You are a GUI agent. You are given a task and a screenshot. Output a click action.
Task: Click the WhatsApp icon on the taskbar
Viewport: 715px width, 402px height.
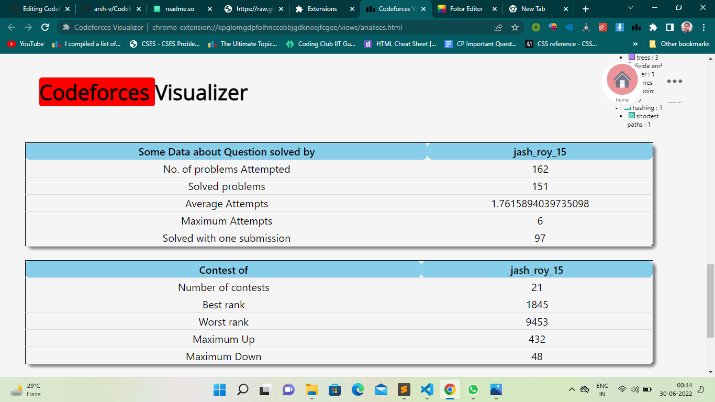[473, 390]
